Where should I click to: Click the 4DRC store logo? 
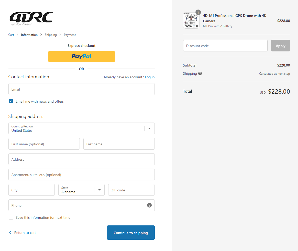pyautogui.click(x=31, y=18)
